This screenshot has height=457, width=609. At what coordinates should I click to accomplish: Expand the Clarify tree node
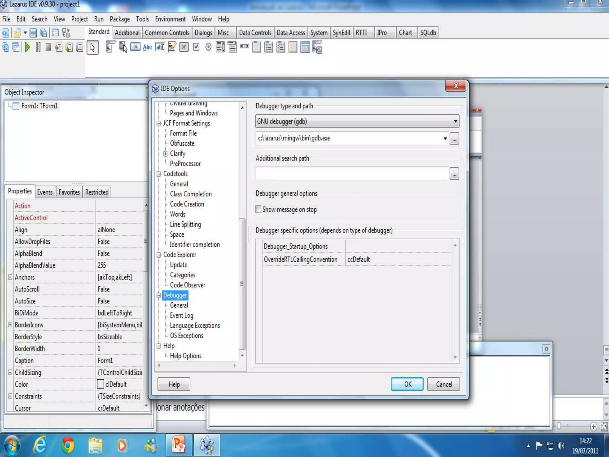(x=166, y=154)
